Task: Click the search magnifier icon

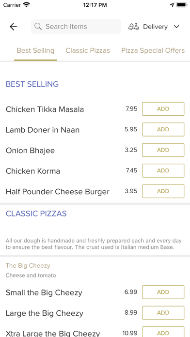Action: (38, 27)
